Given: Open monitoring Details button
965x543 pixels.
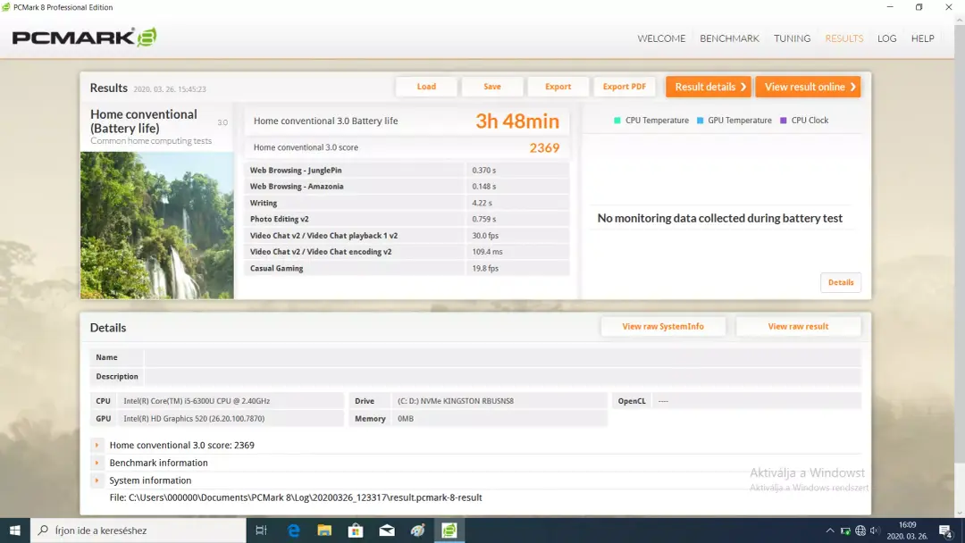Looking at the screenshot, I should tap(841, 282).
